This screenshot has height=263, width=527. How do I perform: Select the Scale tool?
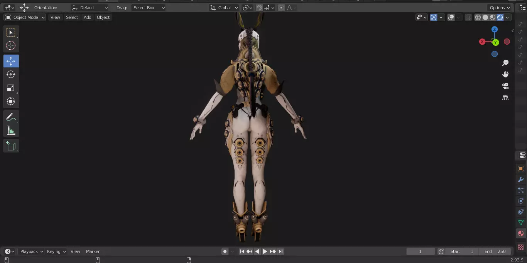click(11, 88)
